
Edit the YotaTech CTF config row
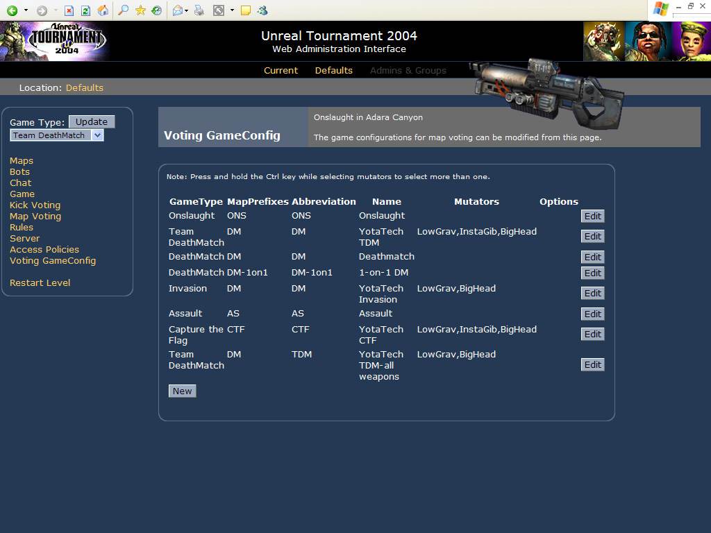592,334
